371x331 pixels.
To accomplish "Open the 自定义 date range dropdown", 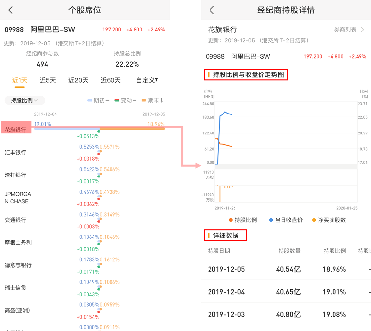I will click(x=147, y=80).
